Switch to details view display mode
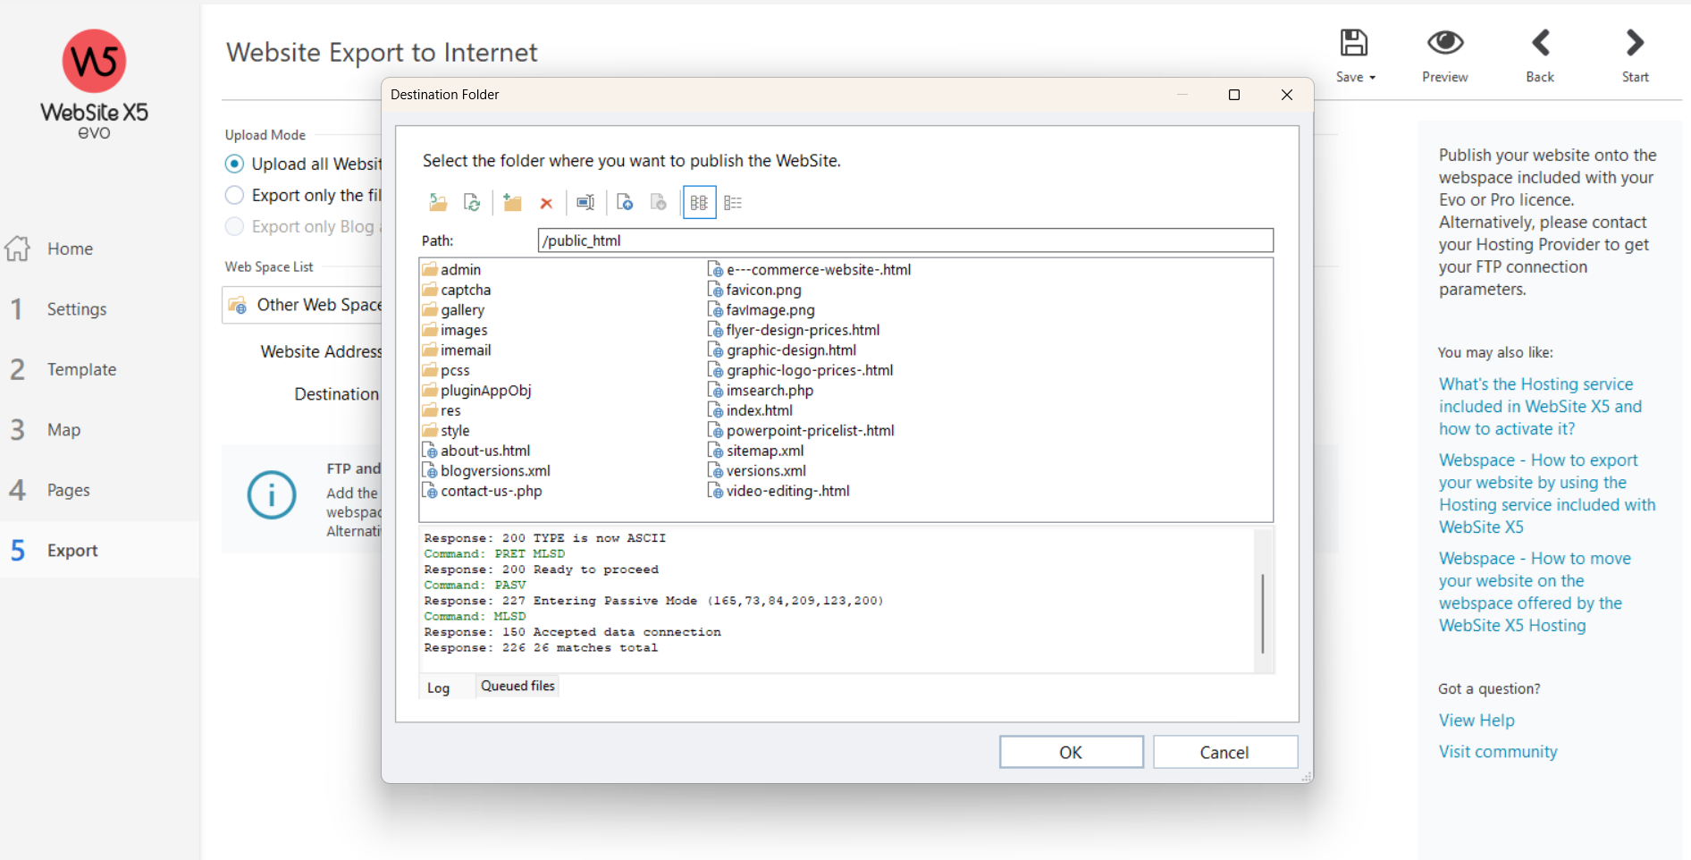Viewport: 1691px width, 860px height. click(733, 203)
